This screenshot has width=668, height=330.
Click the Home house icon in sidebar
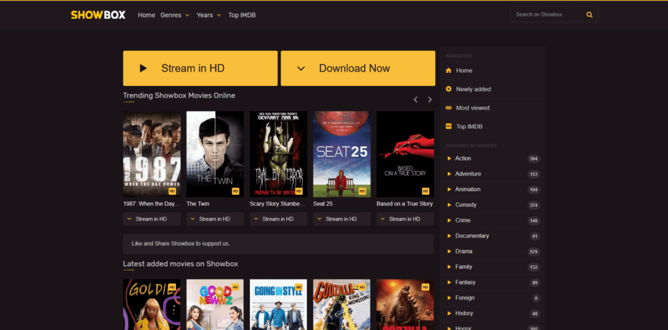click(448, 70)
